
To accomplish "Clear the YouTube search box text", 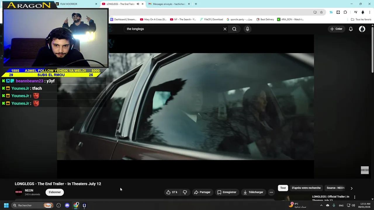I will pos(225,29).
